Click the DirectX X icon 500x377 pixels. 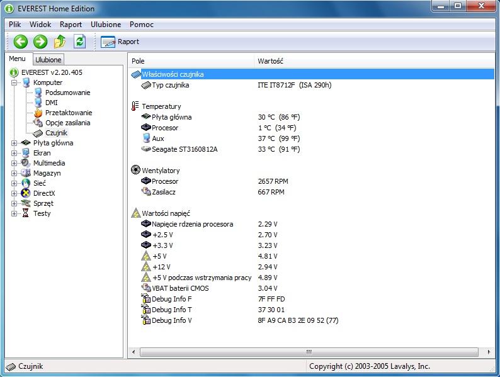(x=26, y=193)
